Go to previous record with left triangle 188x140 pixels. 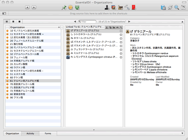75,22
